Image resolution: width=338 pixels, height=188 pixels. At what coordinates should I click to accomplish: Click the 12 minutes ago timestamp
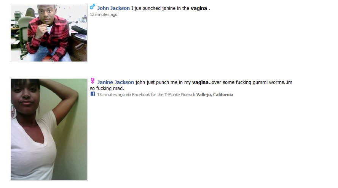click(x=104, y=15)
